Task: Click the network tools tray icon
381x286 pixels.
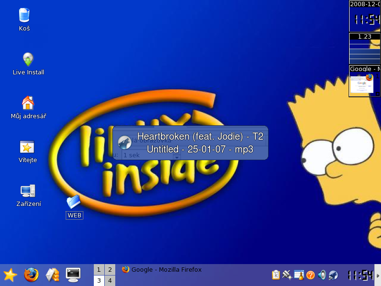Action: tap(287, 275)
